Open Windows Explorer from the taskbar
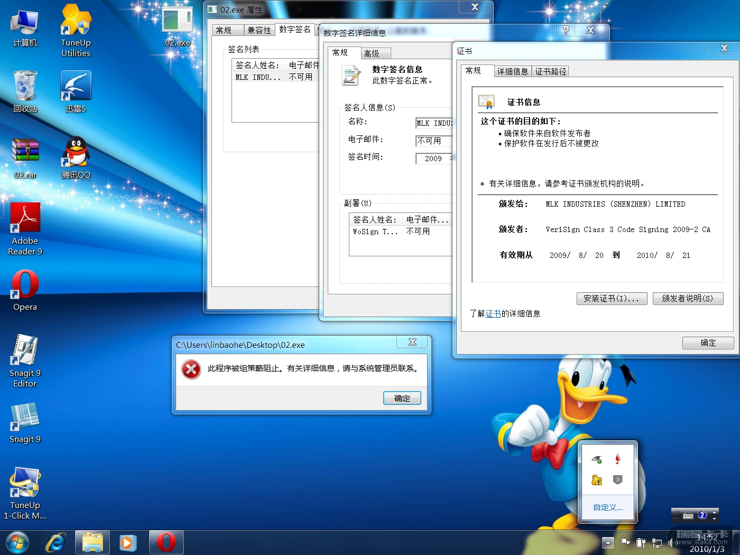Screen dimensions: 740x555 pyautogui.click(x=92, y=543)
